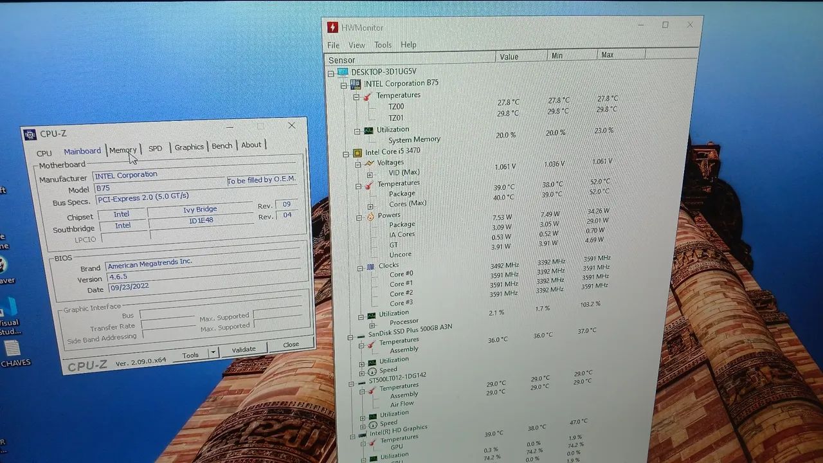The height and width of the screenshot is (463, 823).
Task: Select the Core #2 clock row
Action: pyautogui.click(x=401, y=293)
